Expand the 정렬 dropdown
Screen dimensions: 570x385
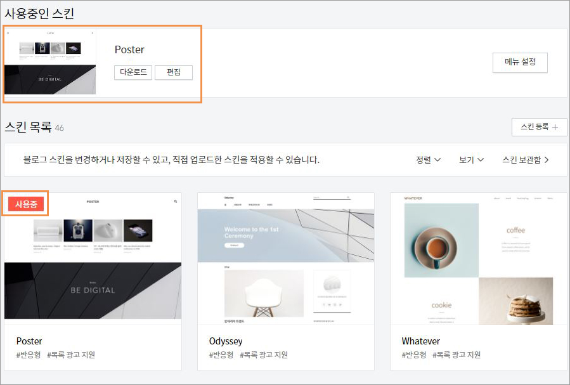click(x=428, y=160)
